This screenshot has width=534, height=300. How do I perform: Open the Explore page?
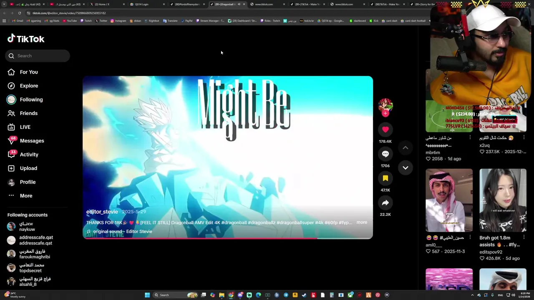click(29, 86)
